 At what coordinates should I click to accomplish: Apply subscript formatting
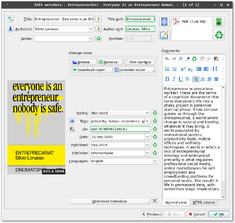click(x=190, y=69)
